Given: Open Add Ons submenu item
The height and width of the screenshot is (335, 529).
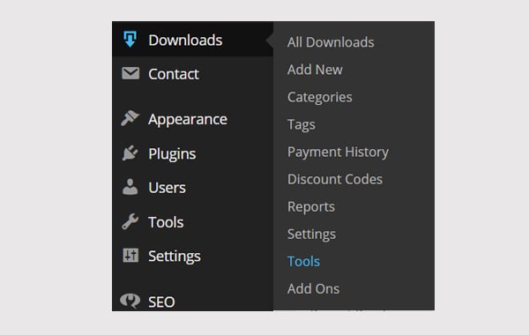Looking at the screenshot, I should point(313,289).
